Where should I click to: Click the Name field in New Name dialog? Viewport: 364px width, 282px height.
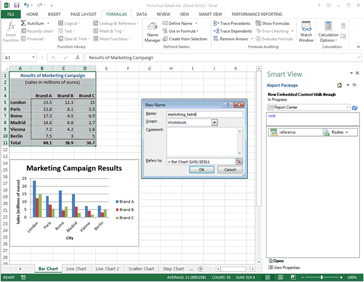pyautogui.click(x=205, y=114)
